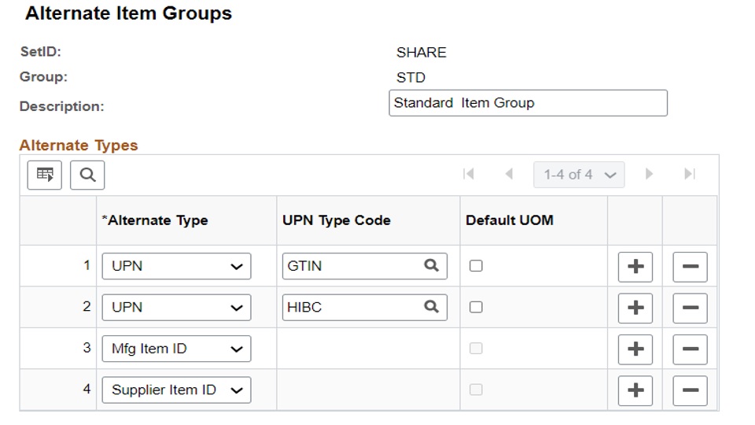Screen dimensions: 755x425
Task: Click the Description: label
Action: [61, 106]
